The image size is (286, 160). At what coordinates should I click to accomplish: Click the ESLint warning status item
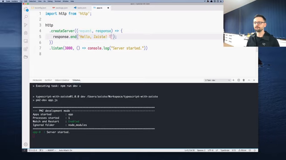[x=242, y=150]
